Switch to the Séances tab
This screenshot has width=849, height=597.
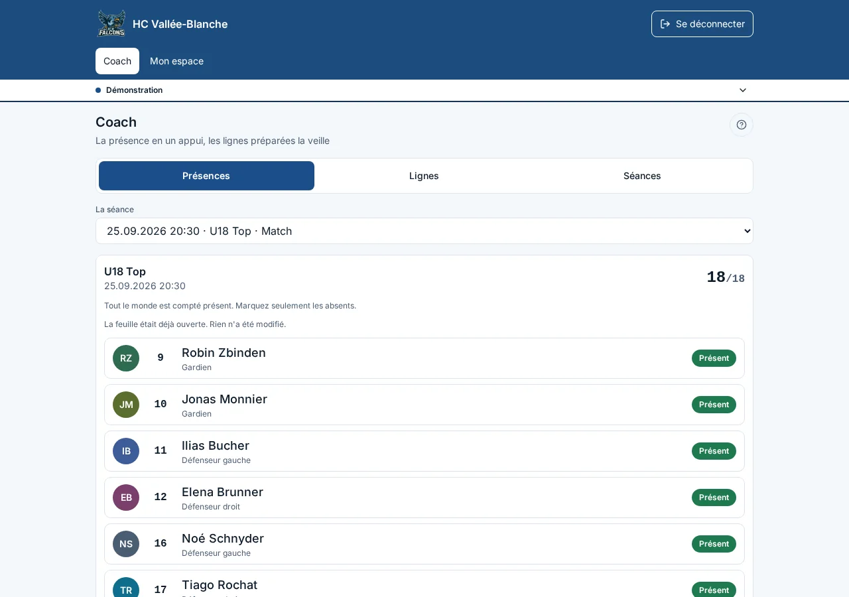[642, 176]
